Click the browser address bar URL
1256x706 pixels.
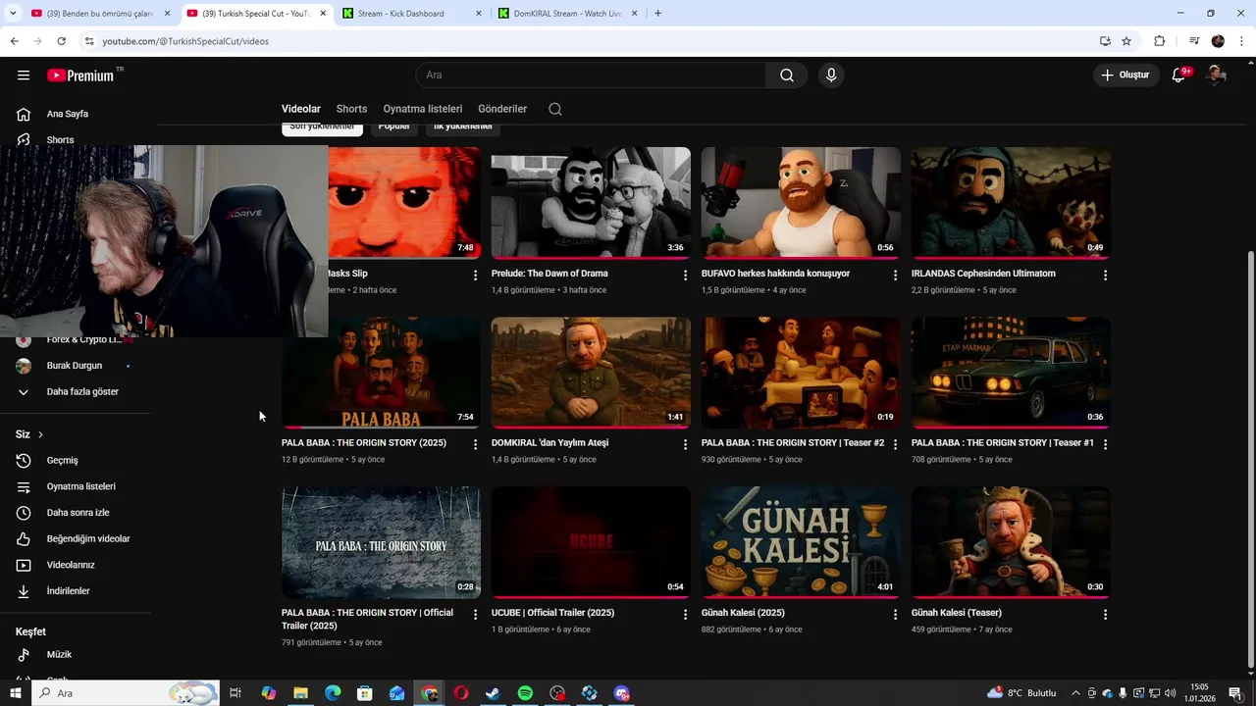pyautogui.click(x=185, y=41)
